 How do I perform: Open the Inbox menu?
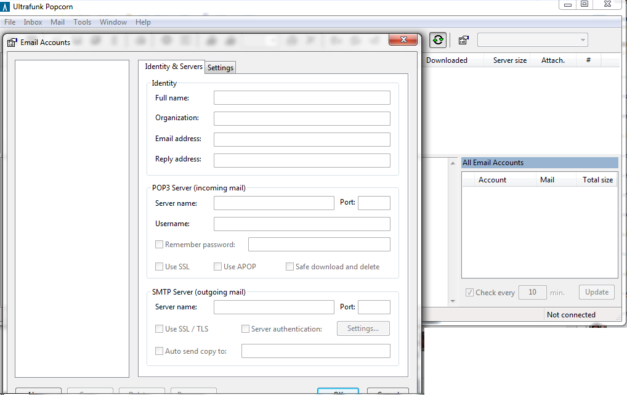tap(33, 22)
